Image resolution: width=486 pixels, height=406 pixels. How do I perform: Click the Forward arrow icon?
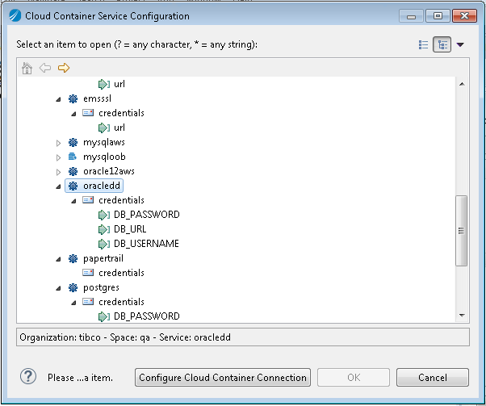(64, 68)
